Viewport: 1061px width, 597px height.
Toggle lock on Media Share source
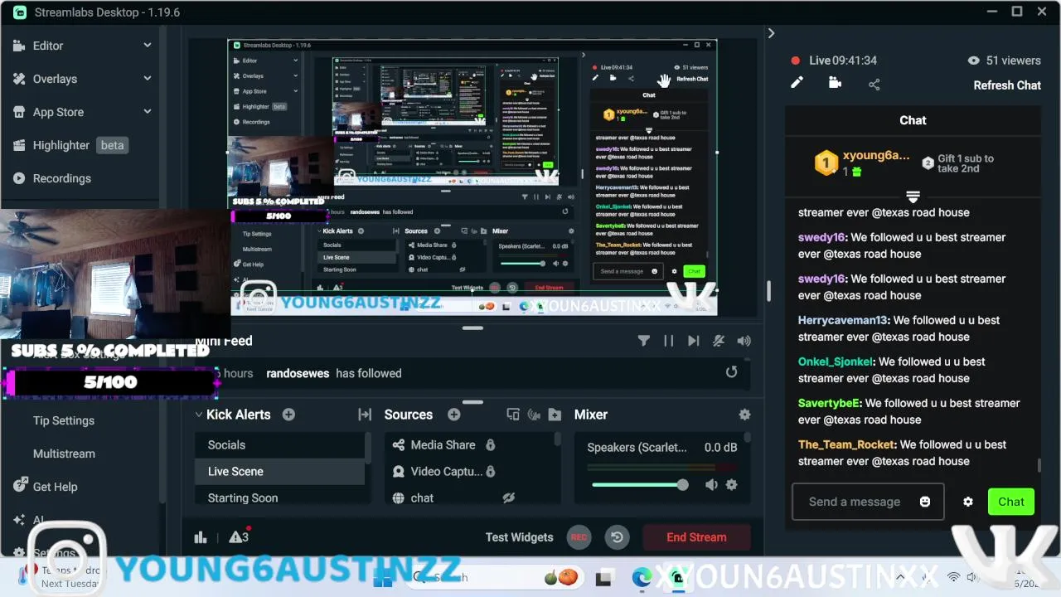click(x=490, y=445)
